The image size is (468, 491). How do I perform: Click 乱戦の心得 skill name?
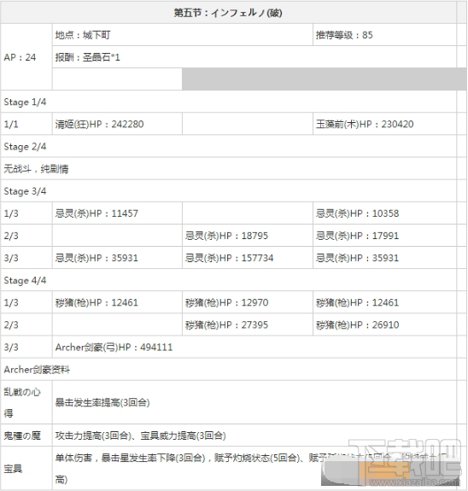(26, 402)
